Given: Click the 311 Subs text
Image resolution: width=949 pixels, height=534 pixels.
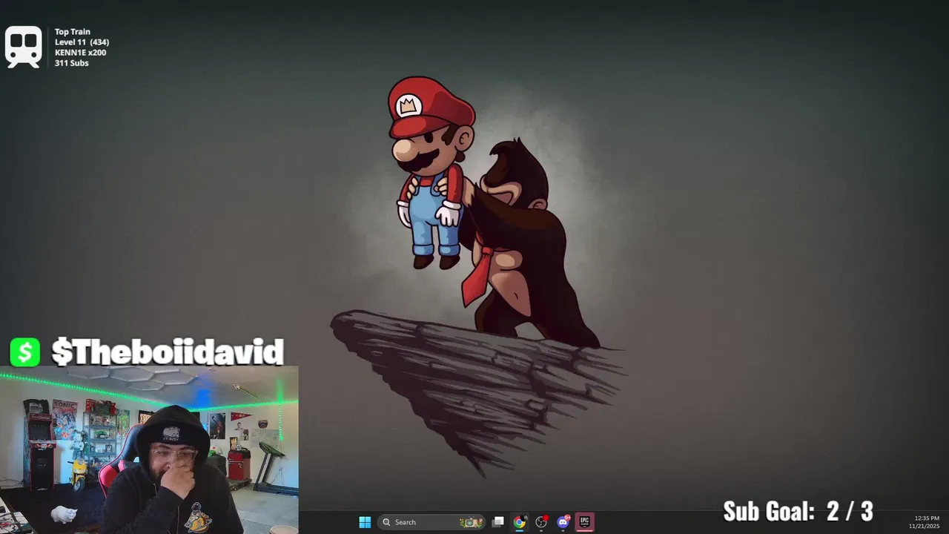Looking at the screenshot, I should click(71, 63).
